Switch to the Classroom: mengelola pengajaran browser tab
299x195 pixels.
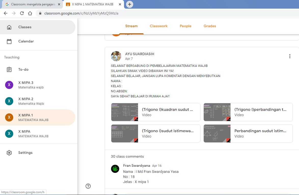point(32,4)
